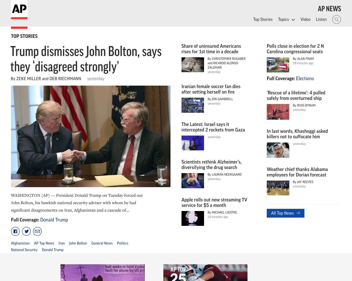The image size is (352, 281).
Task: Select the General News tag
Action: pyautogui.click(x=102, y=243)
